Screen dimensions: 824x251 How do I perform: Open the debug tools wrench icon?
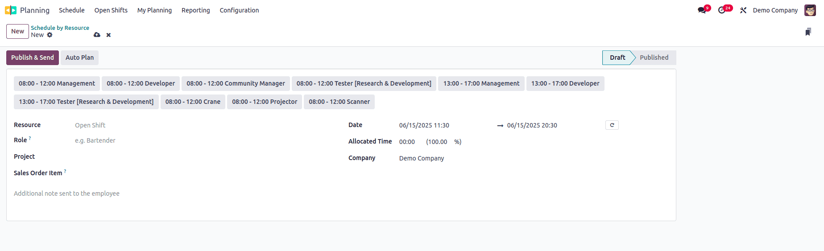(x=743, y=10)
